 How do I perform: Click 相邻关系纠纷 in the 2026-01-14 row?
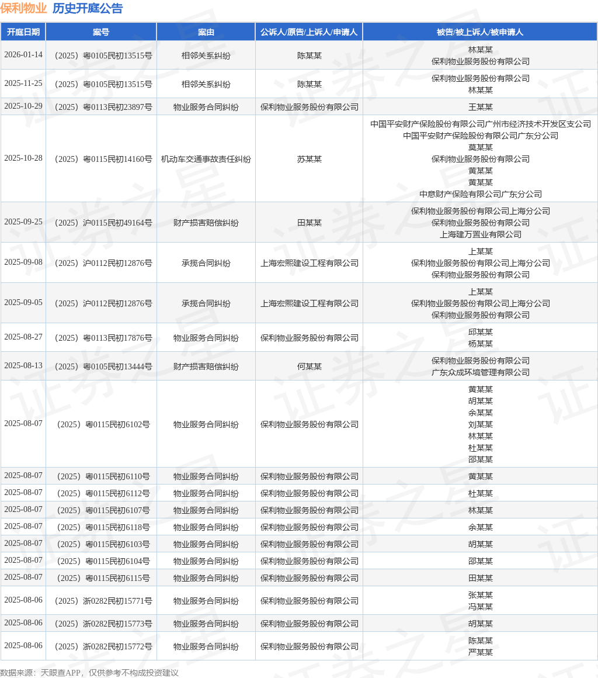(x=206, y=56)
